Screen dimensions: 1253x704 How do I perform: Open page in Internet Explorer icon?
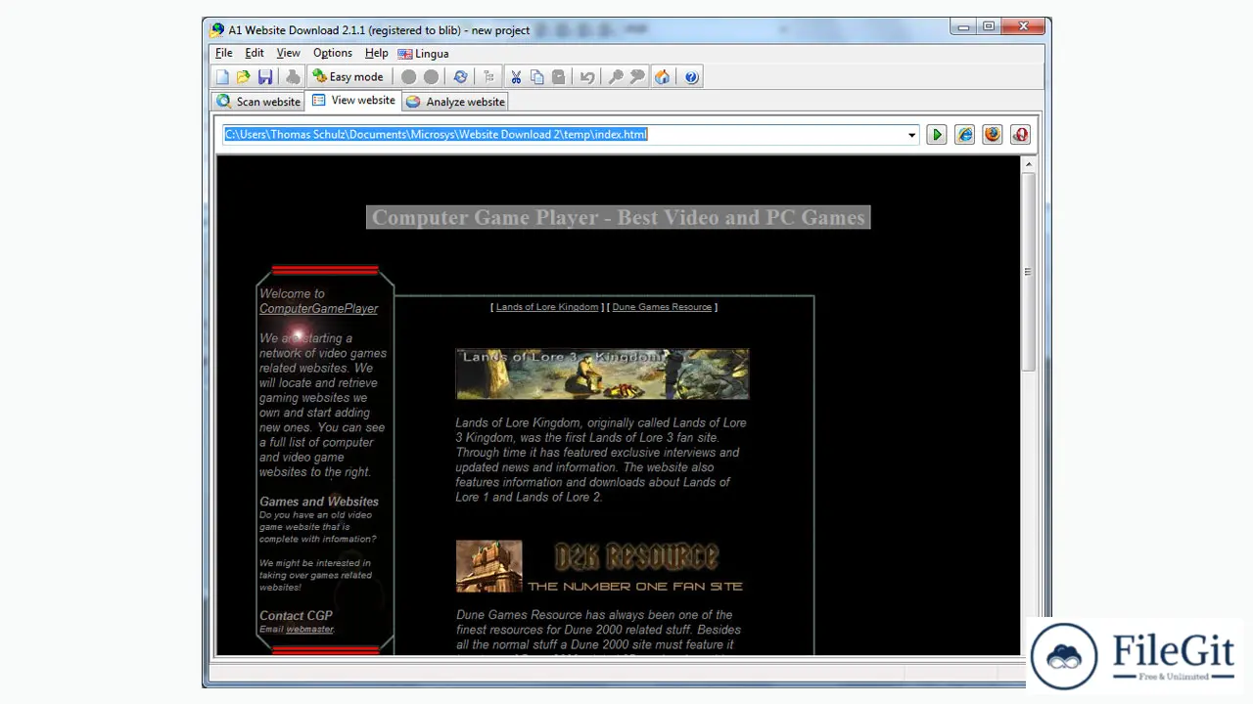click(x=965, y=135)
